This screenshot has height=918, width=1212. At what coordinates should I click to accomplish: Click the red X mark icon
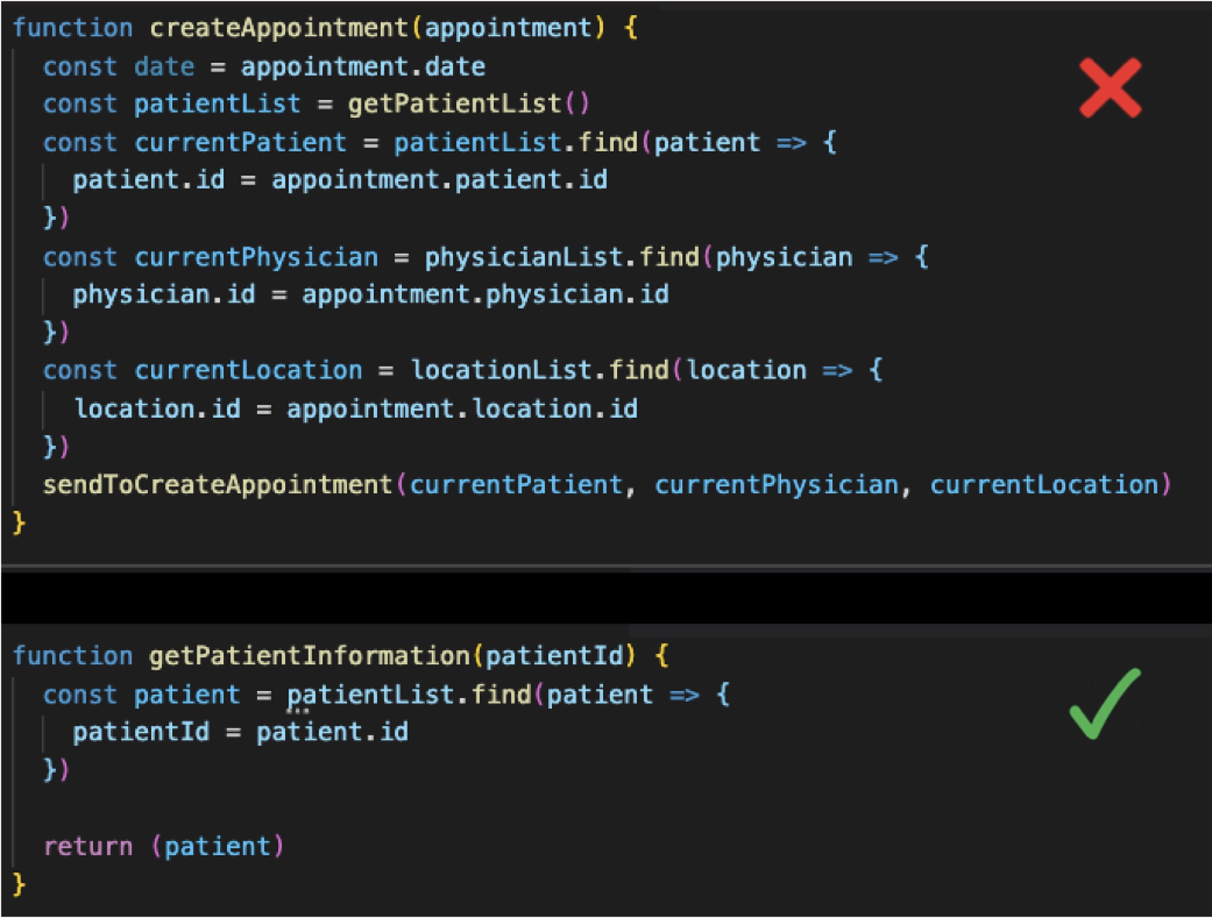[x=1111, y=88]
